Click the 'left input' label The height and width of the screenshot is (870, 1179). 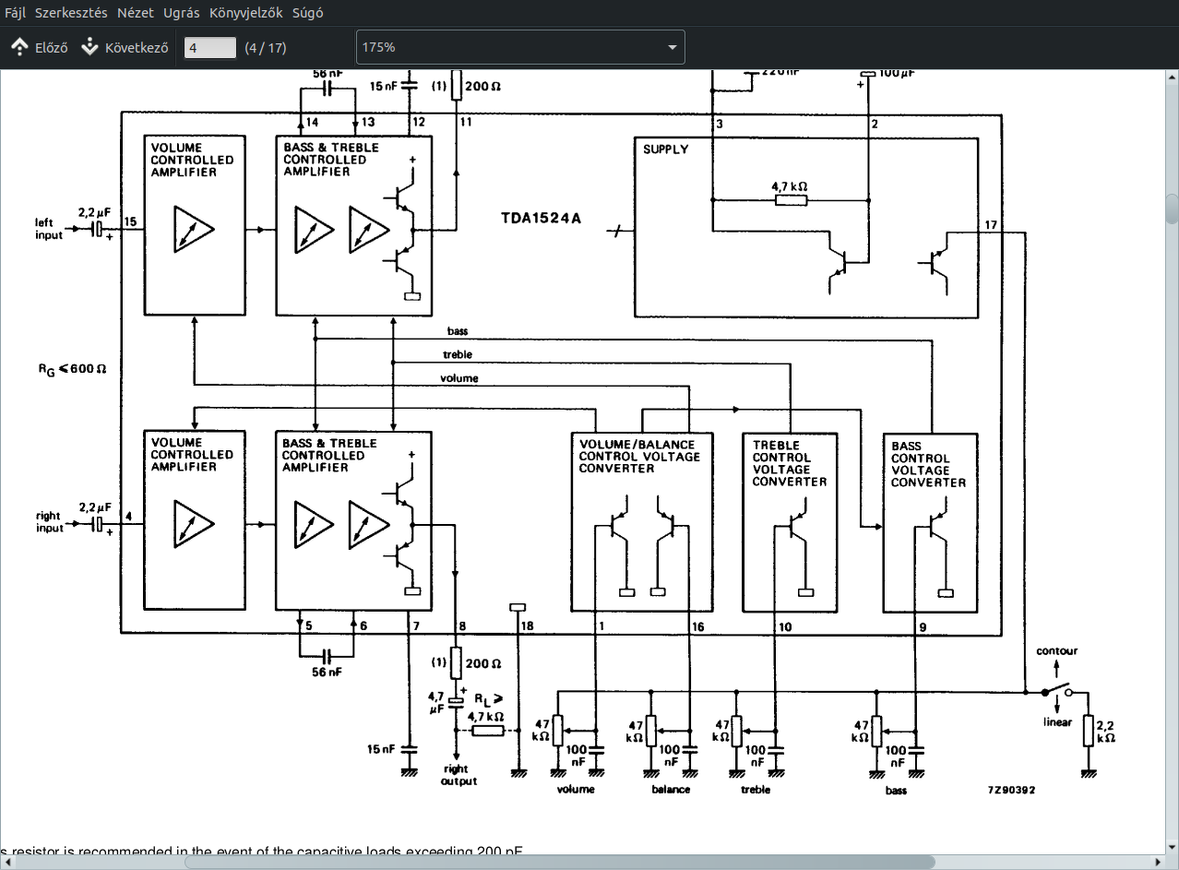49,229
